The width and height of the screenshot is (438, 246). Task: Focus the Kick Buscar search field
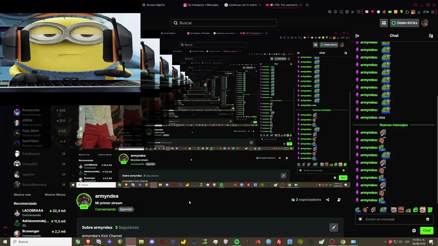click(224, 23)
